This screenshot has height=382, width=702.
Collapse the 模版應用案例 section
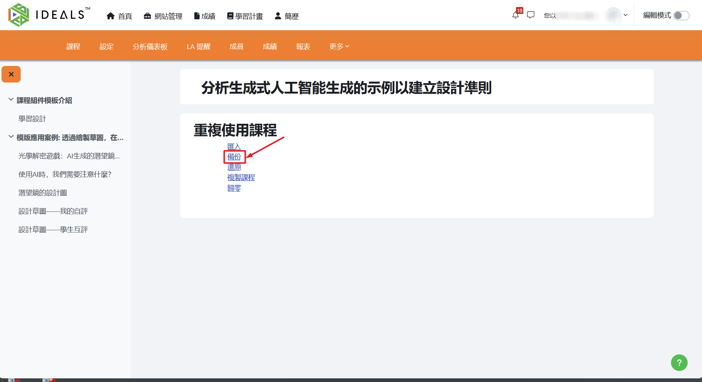[x=11, y=137]
